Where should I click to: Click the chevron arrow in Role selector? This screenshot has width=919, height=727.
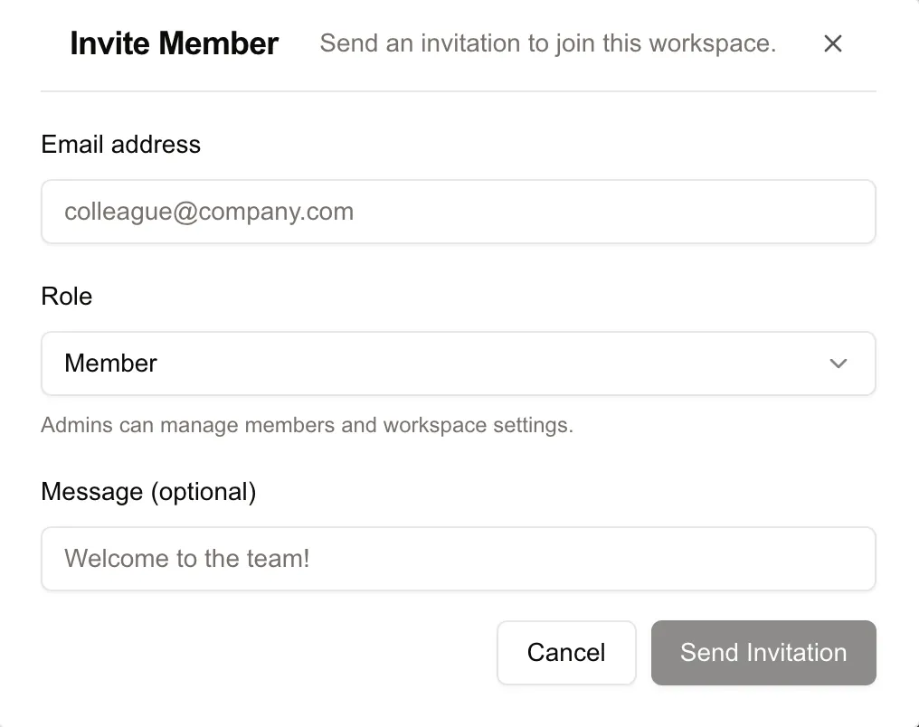[x=838, y=363]
